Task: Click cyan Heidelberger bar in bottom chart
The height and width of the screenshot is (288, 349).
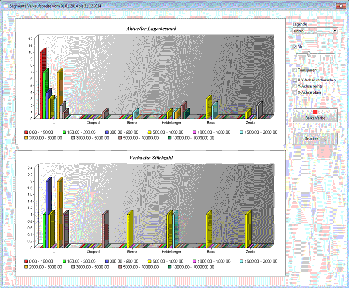Action: [175, 229]
